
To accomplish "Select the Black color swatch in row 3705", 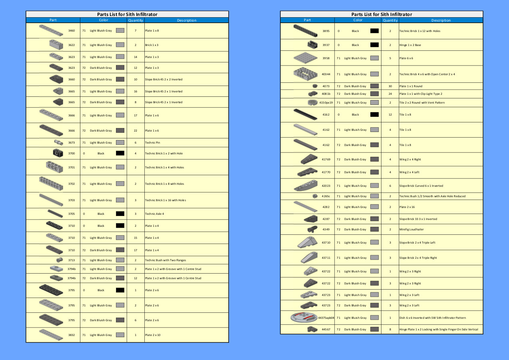I will (x=120, y=214).
